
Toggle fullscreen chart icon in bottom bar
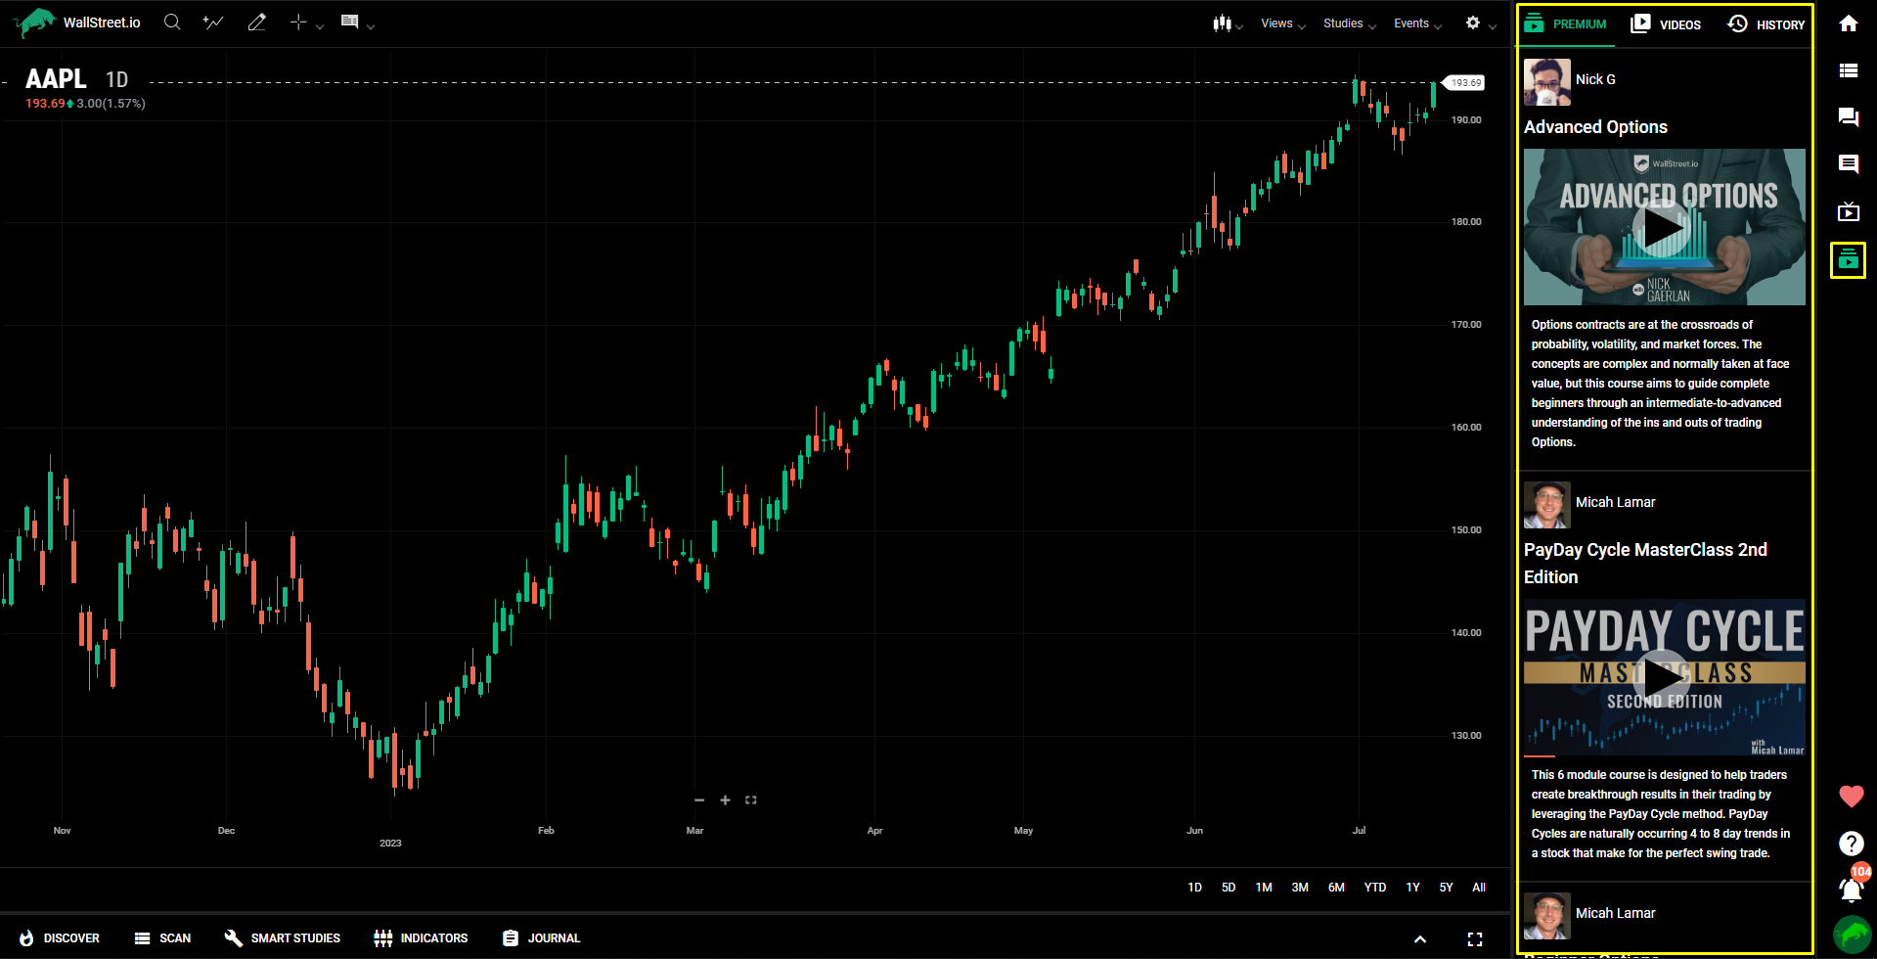tap(1475, 939)
